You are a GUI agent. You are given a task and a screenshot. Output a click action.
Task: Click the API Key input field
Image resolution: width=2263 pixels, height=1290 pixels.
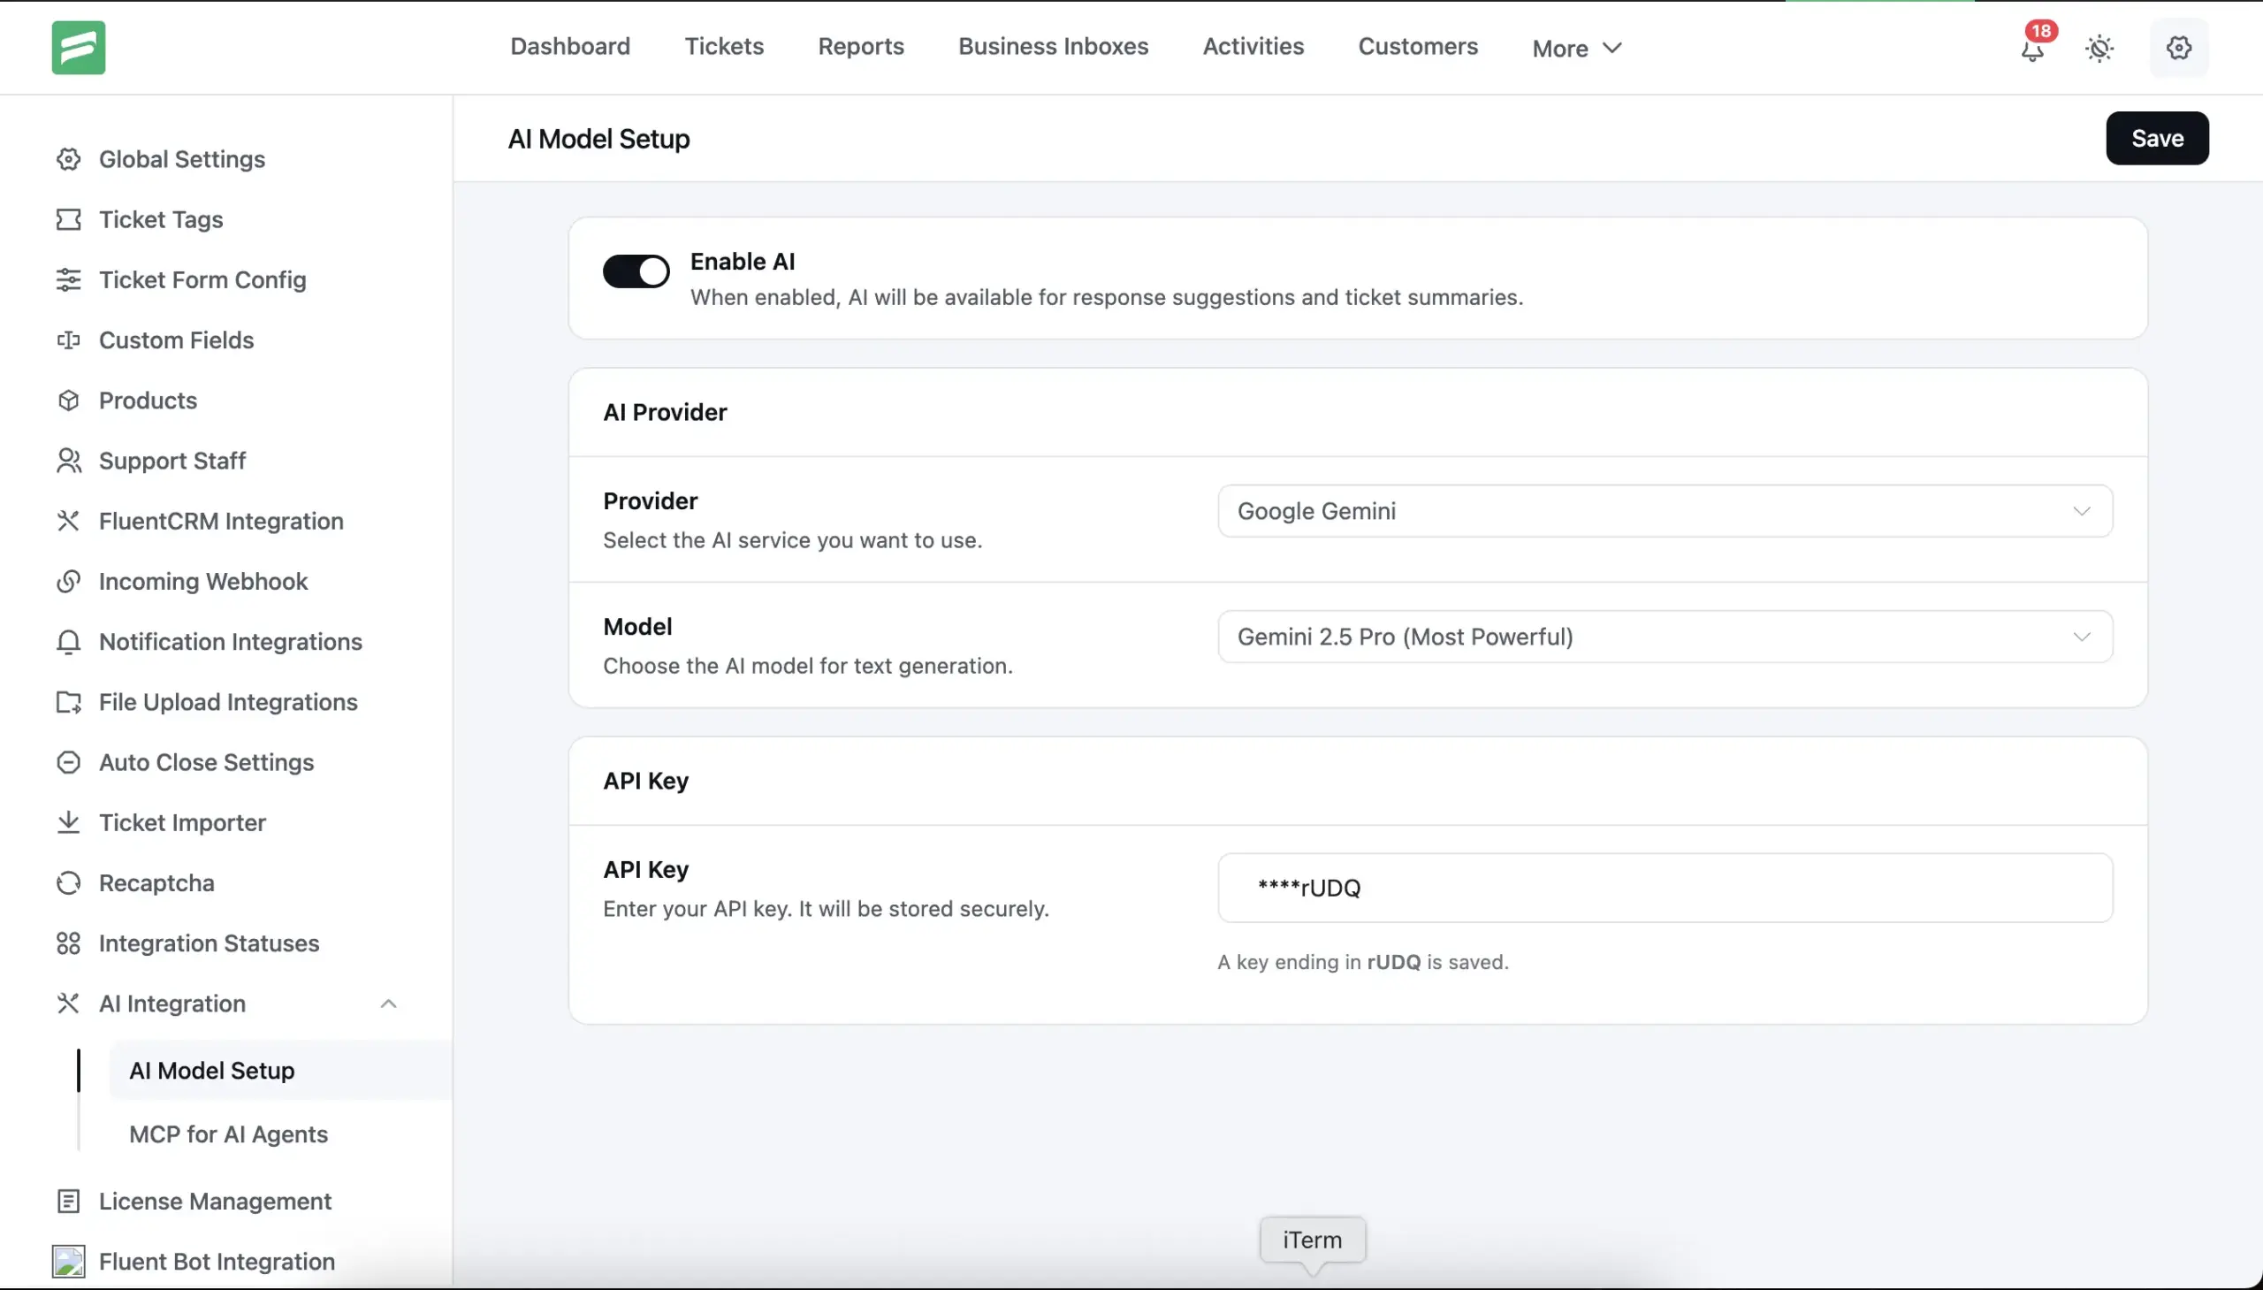pyautogui.click(x=1665, y=888)
